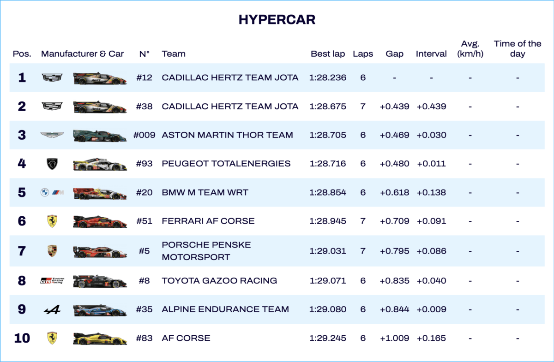Select the "Manufacturer & Car" column header

(x=83, y=54)
